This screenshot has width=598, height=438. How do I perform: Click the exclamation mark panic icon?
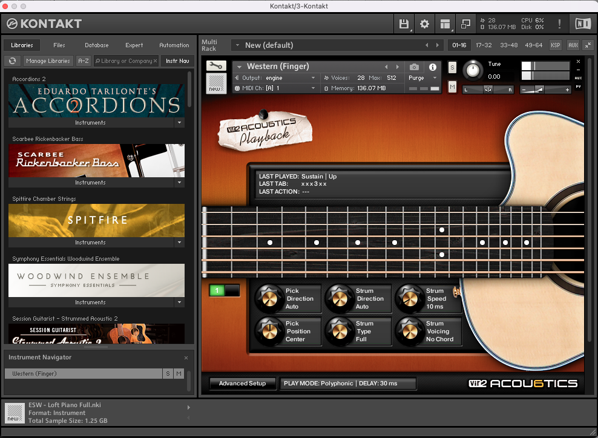(x=559, y=24)
